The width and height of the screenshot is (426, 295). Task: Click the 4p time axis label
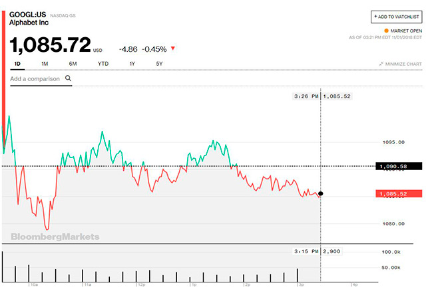click(x=354, y=284)
